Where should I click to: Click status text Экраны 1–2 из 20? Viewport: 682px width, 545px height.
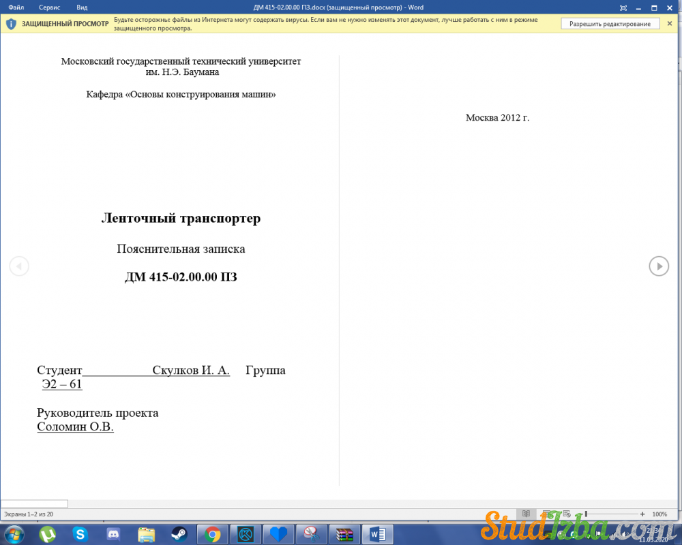(x=29, y=514)
